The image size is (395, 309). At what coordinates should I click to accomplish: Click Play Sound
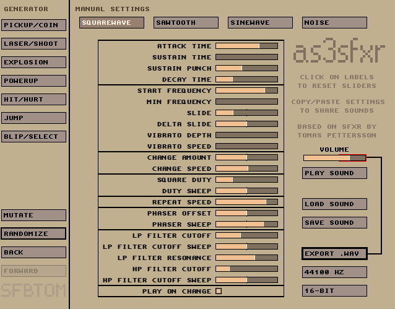334,173
